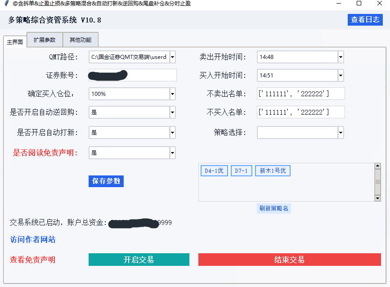Screen dimensions: 390x287
Task: Open the 是否阅读免责声明 dropdown
Action: click(x=132, y=152)
